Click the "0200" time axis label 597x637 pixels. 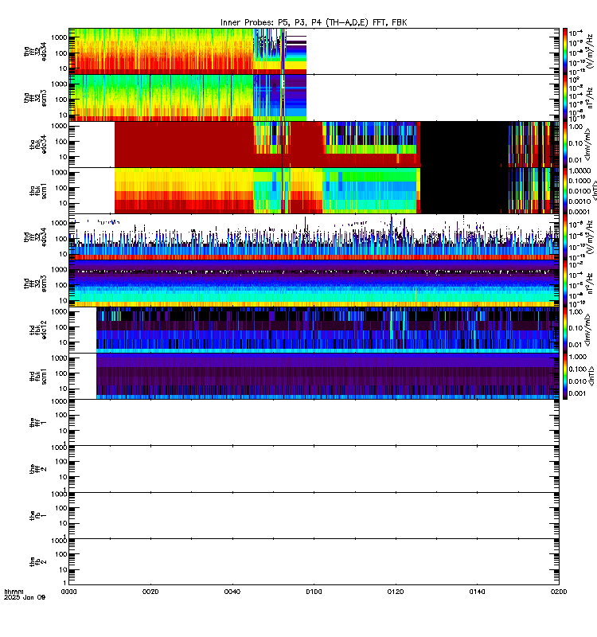(559, 592)
